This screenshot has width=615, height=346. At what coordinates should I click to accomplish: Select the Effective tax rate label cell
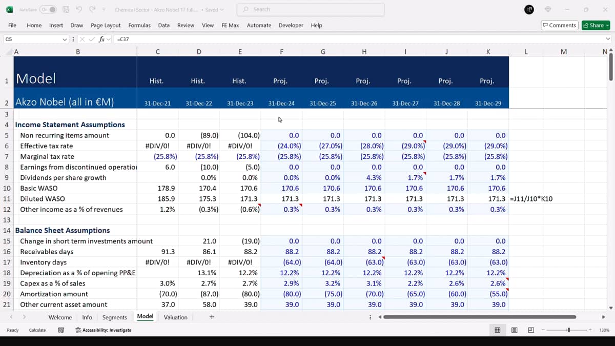(x=75, y=146)
